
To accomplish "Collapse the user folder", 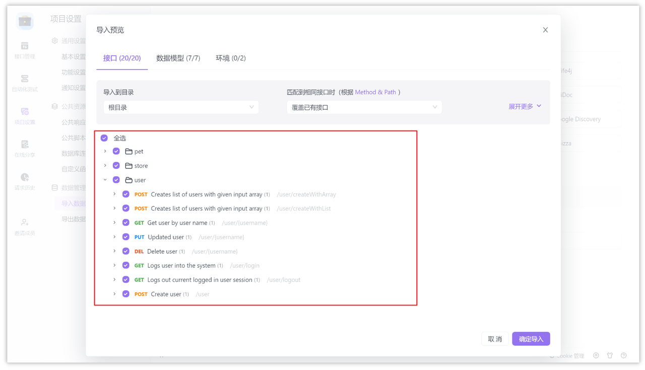I will (105, 179).
